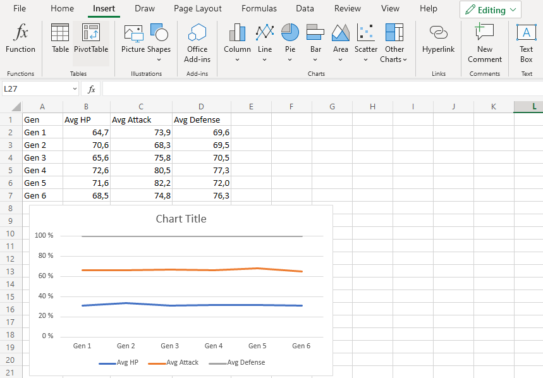The width and height of the screenshot is (543, 378).
Task: Insert a Pie chart
Action: pyautogui.click(x=290, y=42)
